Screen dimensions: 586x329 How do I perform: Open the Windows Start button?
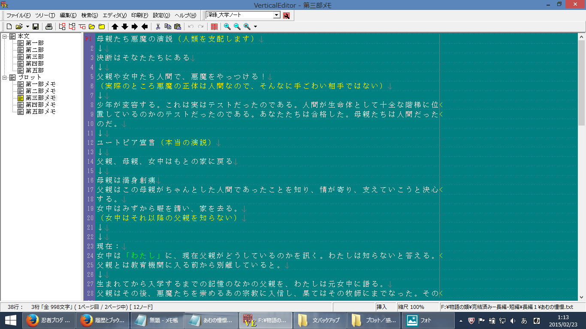10,320
